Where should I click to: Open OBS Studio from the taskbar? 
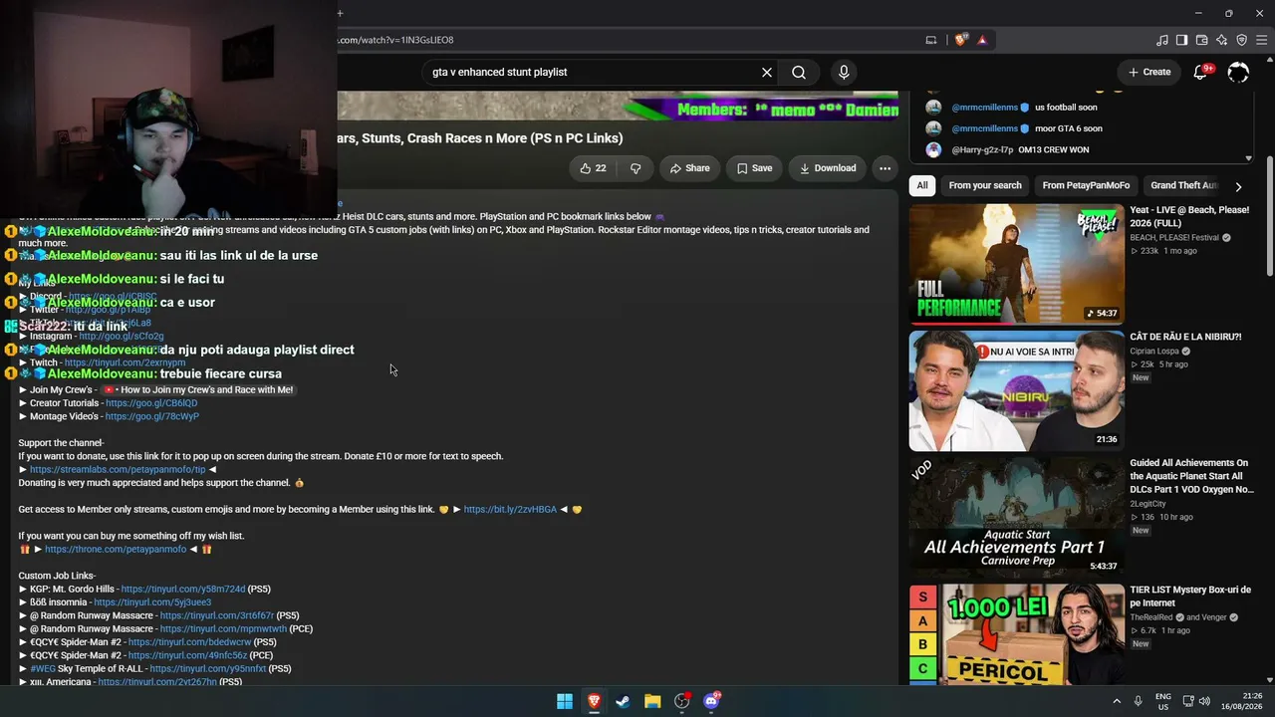pos(681,701)
